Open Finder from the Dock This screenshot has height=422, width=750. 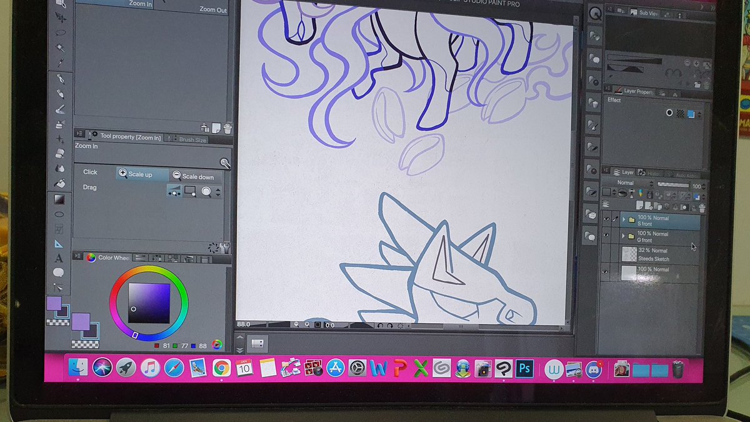coord(78,367)
